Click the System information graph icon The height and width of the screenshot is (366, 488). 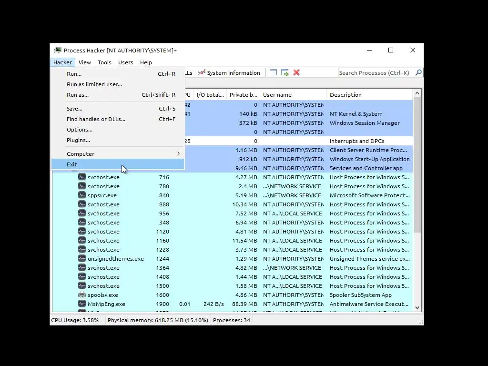pyautogui.click(x=202, y=72)
